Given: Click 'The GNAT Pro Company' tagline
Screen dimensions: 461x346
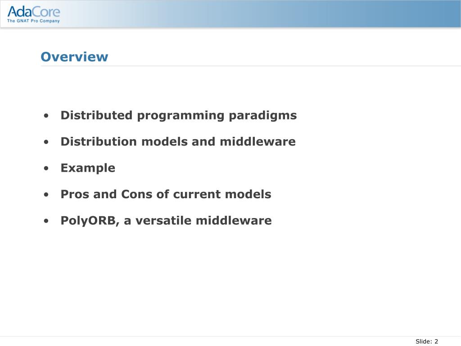Looking at the screenshot, I should (x=33, y=21).
